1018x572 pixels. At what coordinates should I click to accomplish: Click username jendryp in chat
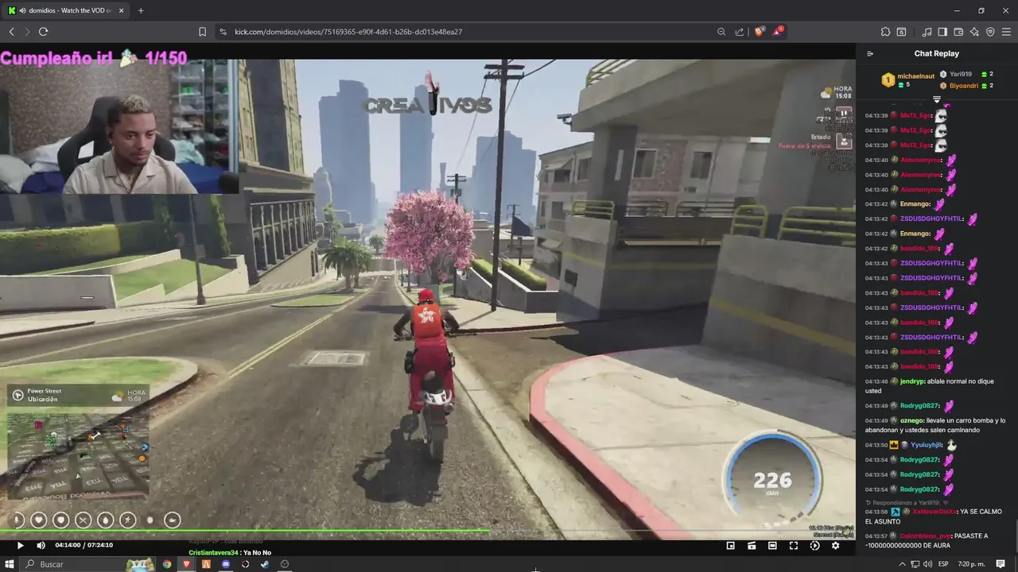point(912,381)
